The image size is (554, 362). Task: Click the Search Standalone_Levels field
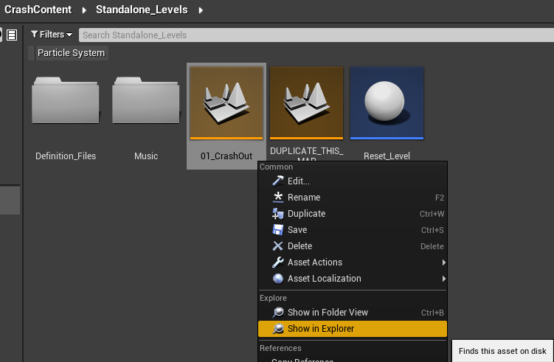click(316, 35)
